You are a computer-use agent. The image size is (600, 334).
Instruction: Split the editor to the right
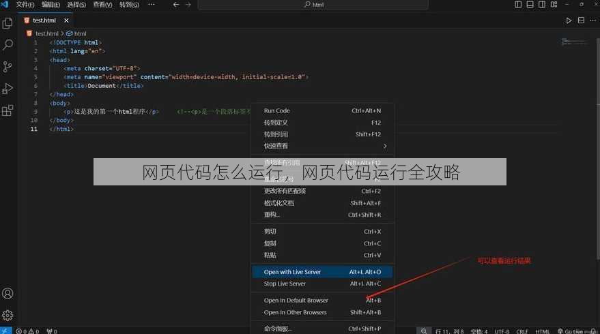(x=581, y=20)
